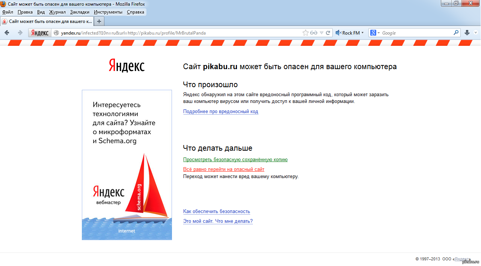
Task: Reload the page with the refresh icon
Action: click(328, 33)
